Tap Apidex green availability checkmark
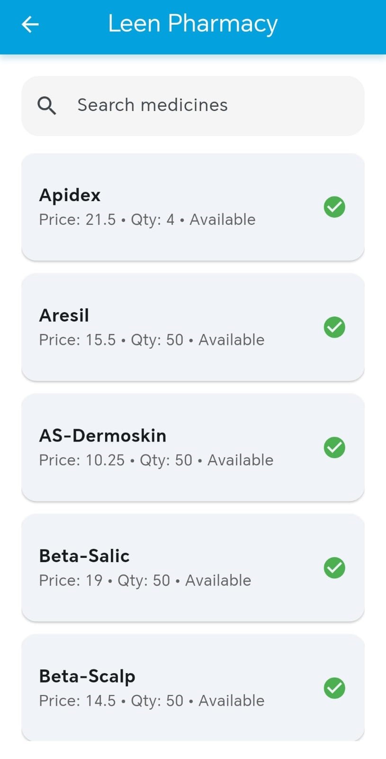 [334, 207]
